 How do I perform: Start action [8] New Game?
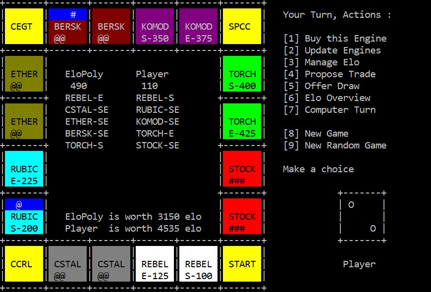coord(316,134)
